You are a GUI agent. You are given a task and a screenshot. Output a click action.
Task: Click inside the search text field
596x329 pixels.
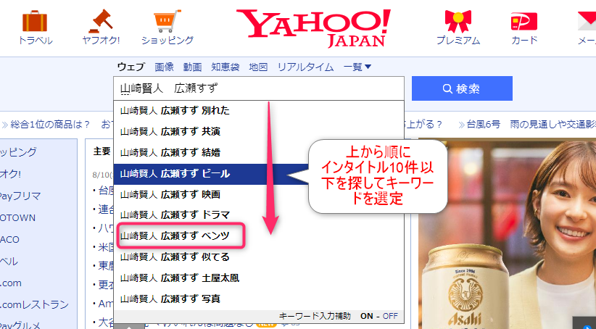[x=257, y=88]
